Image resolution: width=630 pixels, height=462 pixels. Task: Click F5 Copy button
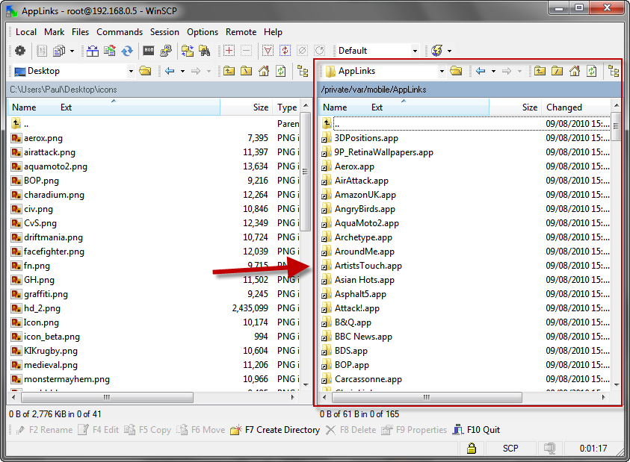(147, 430)
